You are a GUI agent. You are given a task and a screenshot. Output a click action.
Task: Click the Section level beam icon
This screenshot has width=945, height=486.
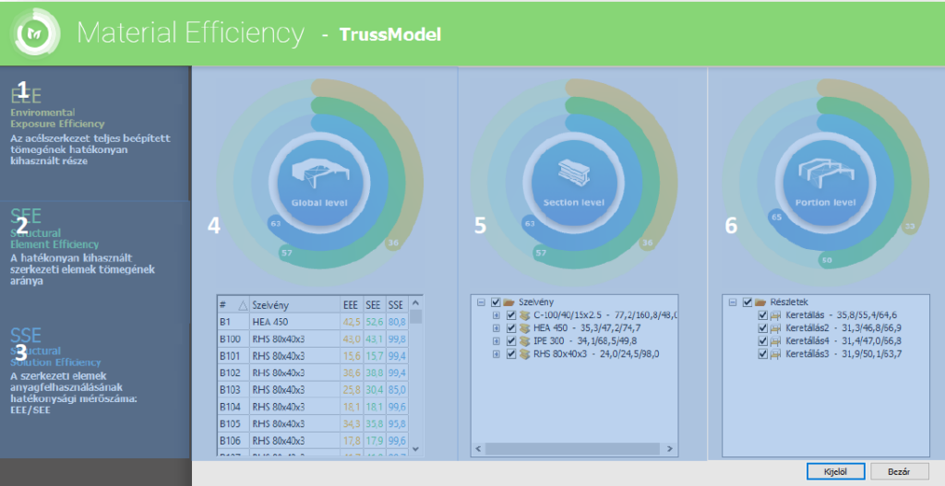(x=574, y=172)
